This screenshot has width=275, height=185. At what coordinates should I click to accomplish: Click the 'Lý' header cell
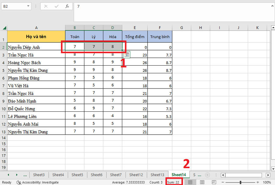pos(94,37)
